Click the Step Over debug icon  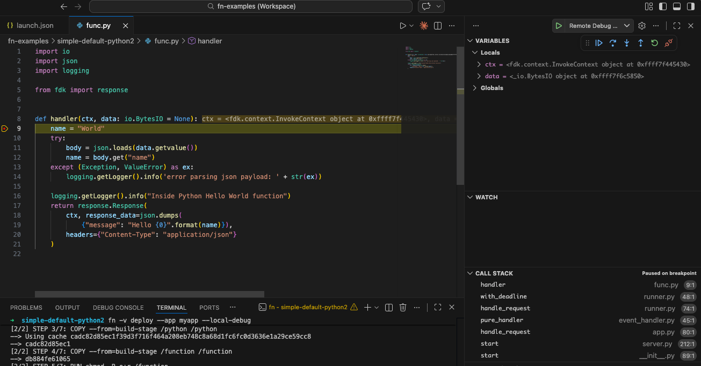(613, 43)
